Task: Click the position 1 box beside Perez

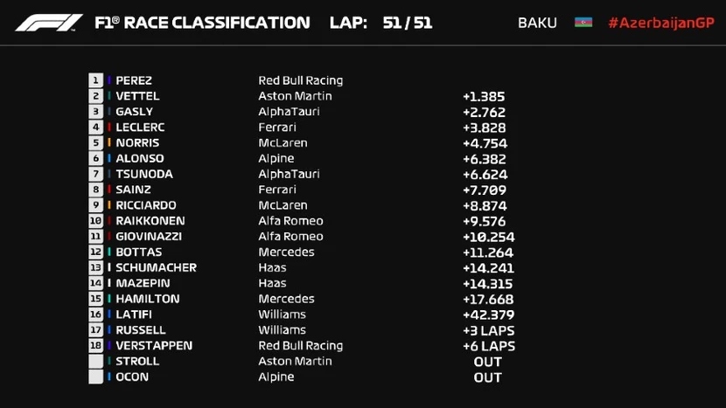Action: pos(95,80)
